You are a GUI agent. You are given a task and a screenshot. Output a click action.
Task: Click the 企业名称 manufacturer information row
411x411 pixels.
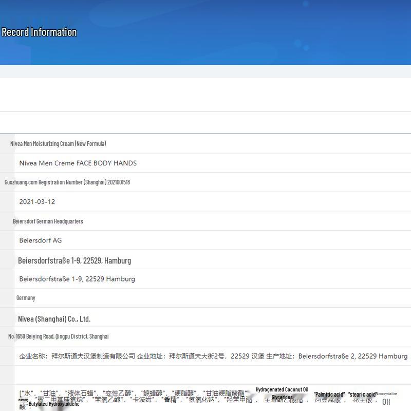[213, 356]
